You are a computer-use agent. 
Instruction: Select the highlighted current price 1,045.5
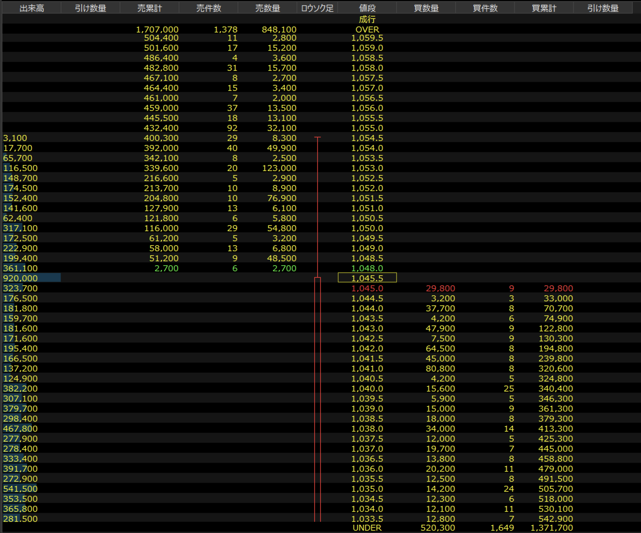coord(367,278)
